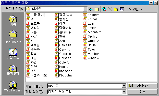Select the Camellia template icon
This screenshot has width=159, height=96.
(x=56, y=45)
